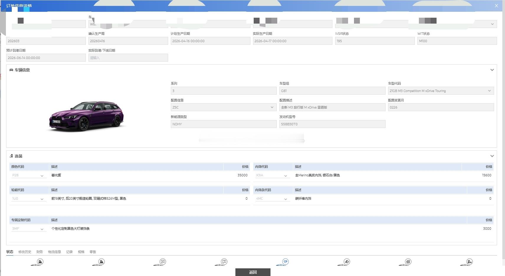505x276 pixels.
Task: Click the icon beside the 选装 heading
Action: point(11,156)
